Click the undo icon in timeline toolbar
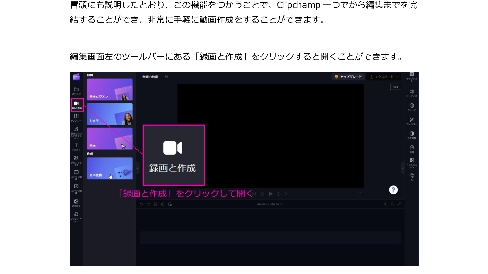 click(141, 204)
